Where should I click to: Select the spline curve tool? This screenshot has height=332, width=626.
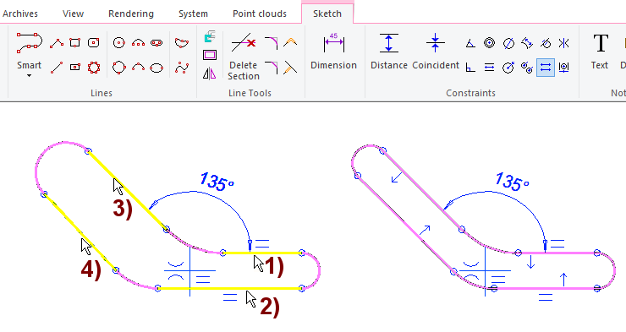tap(182, 68)
